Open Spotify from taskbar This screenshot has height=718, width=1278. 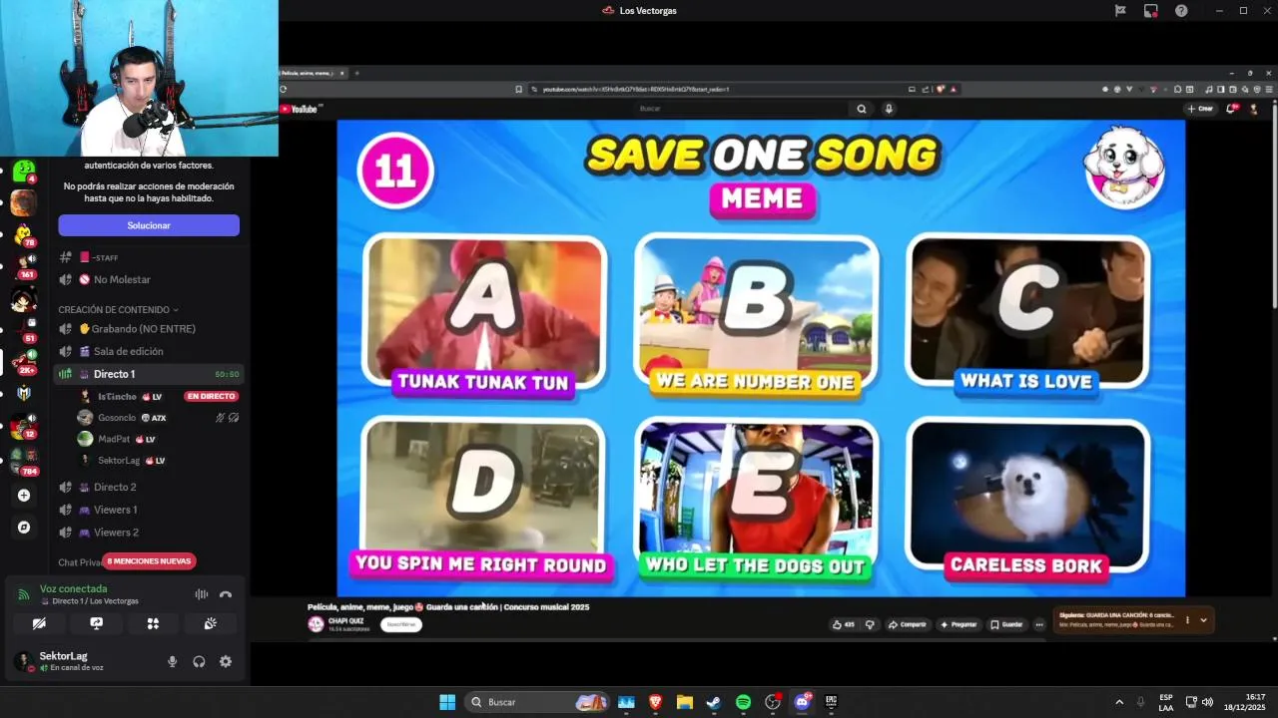point(743,702)
